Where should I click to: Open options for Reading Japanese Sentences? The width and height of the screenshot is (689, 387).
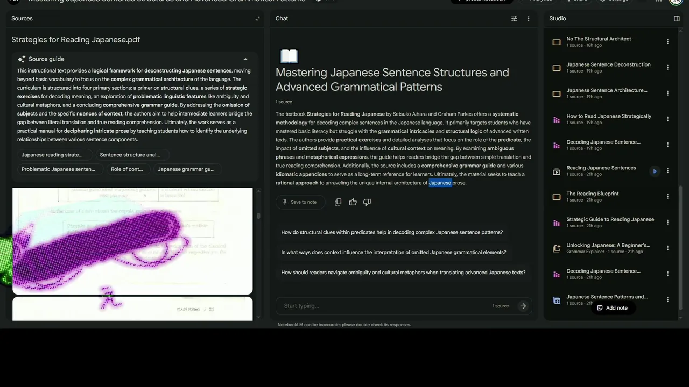[x=668, y=171]
